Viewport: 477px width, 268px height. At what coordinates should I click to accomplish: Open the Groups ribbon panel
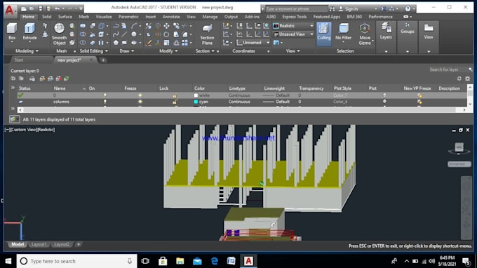(x=408, y=28)
